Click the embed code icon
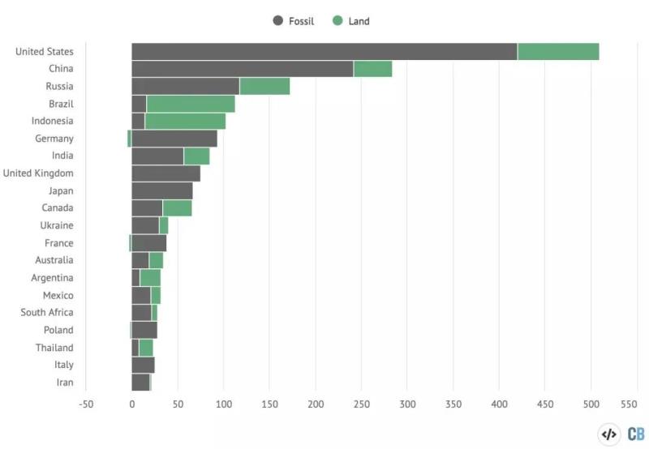 pyautogui.click(x=608, y=434)
